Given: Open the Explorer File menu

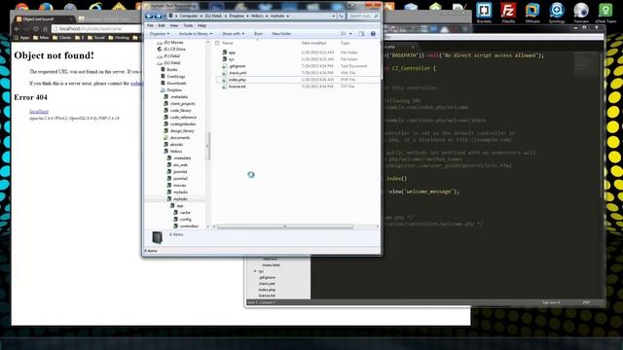Looking at the screenshot, I should coord(150,25).
